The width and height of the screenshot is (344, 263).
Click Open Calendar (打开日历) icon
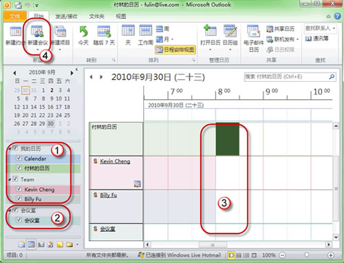pyautogui.click(x=211, y=31)
